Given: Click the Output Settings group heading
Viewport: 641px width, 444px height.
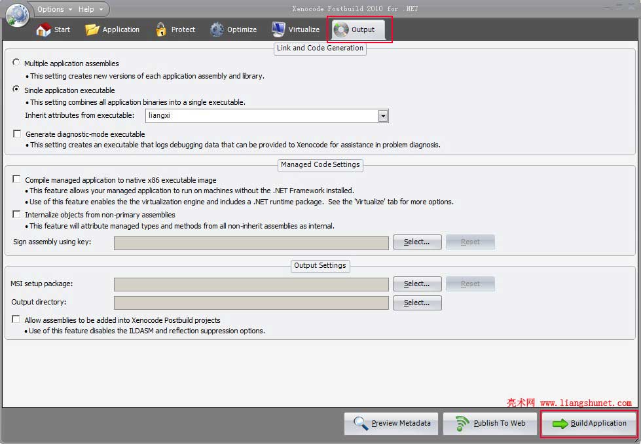Looking at the screenshot, I should tap(320, 266).
